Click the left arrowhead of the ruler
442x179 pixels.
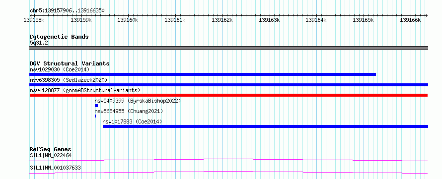31,15
